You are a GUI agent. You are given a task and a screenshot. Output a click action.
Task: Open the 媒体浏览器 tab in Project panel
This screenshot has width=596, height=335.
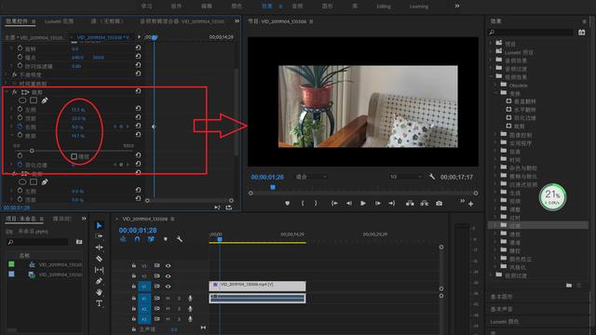(61, 219)
